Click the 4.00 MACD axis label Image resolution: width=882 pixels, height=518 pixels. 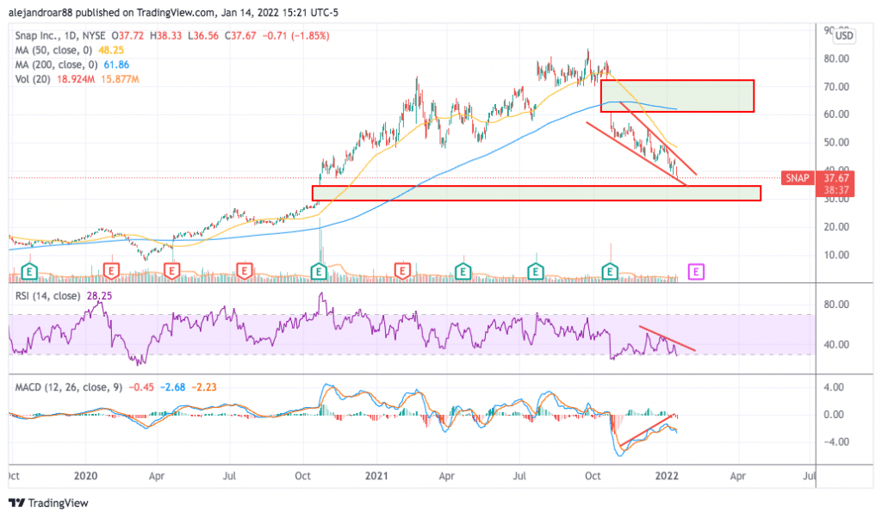[x=834, y=387]
